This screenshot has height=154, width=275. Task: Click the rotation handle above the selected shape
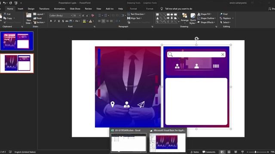click(x=197, y=38)
